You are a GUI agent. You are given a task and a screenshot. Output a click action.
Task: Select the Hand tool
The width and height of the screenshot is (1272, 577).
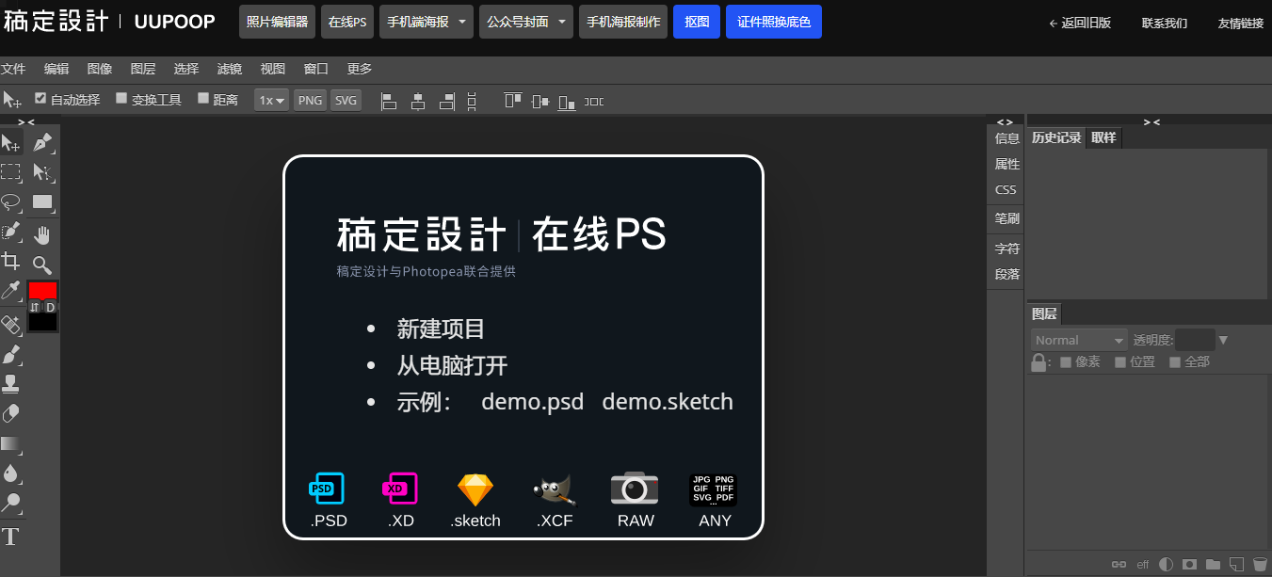42,234
